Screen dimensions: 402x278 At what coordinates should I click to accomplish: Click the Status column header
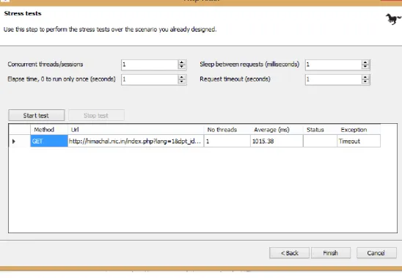320,130
